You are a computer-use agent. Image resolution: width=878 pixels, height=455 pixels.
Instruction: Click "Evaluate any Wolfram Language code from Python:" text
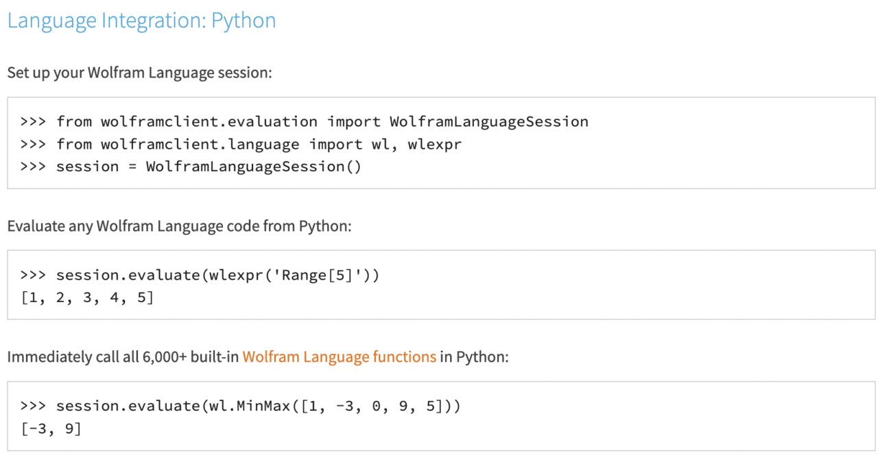click(x=178, y=226)
